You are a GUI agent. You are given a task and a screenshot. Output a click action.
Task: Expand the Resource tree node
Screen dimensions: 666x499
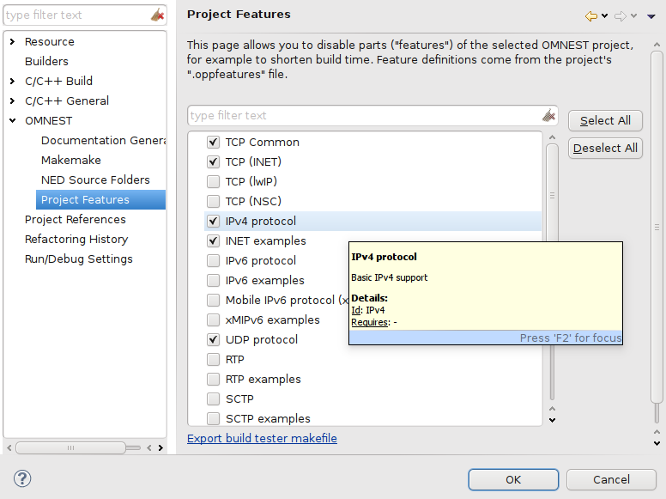[12, 41]
